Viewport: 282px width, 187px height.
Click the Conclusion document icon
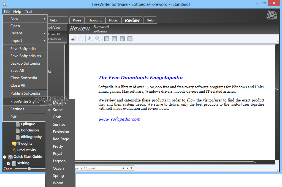pyautogui.click(x=18, y=131)
